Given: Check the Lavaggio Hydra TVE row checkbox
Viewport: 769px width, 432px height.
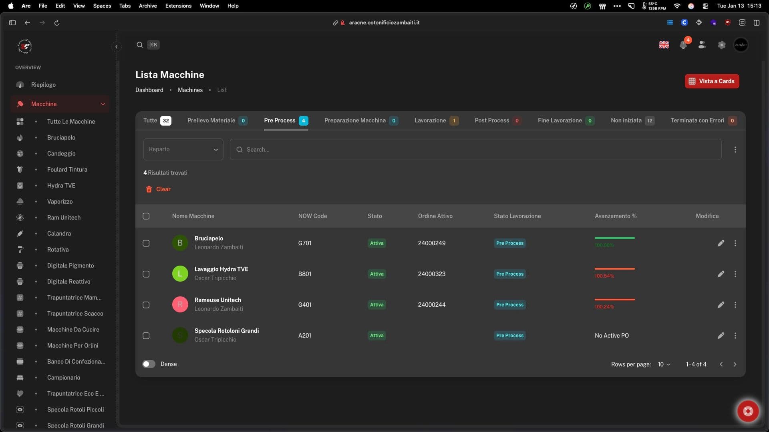Looking at the screenshot, I should [146, 274].
